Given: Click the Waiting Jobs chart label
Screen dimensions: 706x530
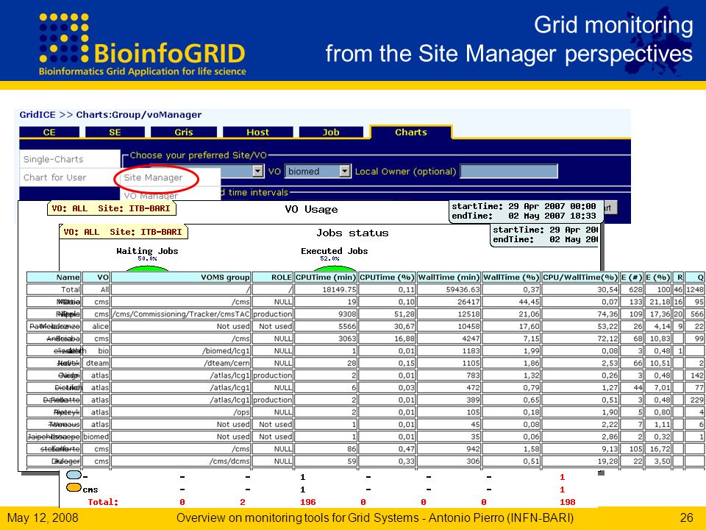Looking at the screenshot, I should (x=147, y=251).
